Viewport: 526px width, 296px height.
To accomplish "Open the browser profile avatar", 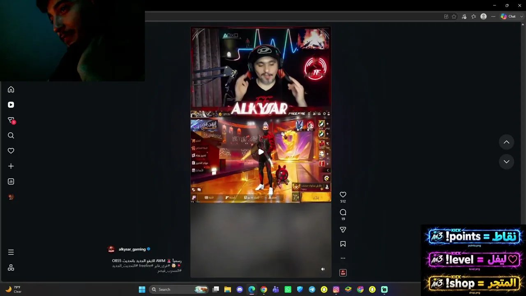I will 484,16.
